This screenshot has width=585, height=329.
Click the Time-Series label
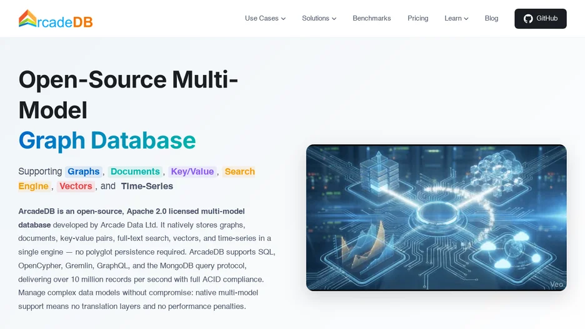point(147,186)
